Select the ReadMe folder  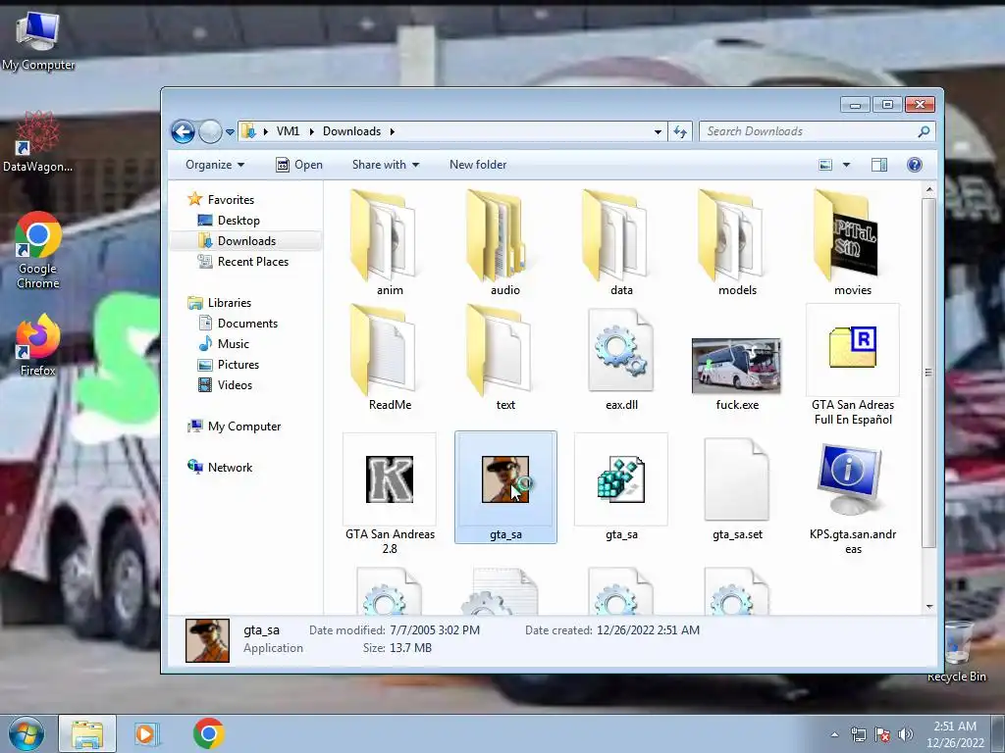389,357
